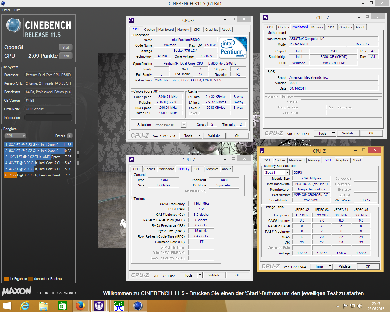The height and width of the screenshot is (312, 390).
Task: Select ranking row 4C/8T @ 3.20 GHz
Action: point(38,163)
